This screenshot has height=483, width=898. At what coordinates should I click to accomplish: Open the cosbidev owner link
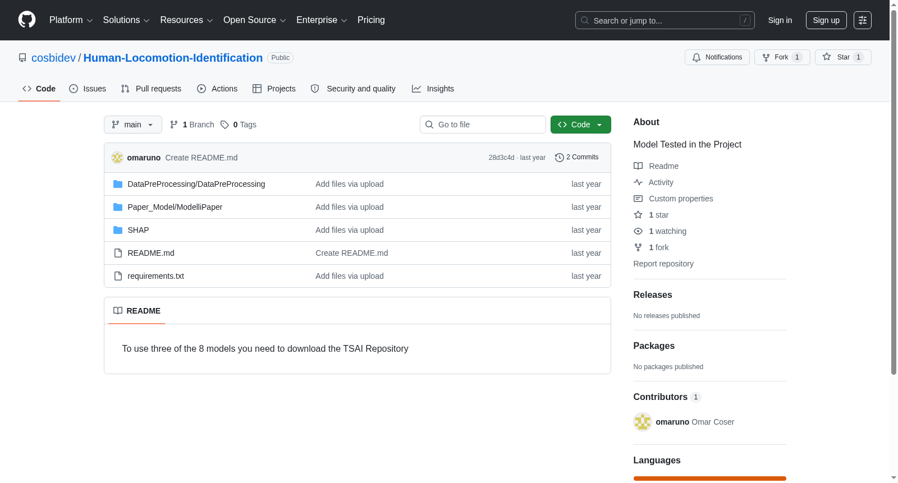click(x=53, y=58)
